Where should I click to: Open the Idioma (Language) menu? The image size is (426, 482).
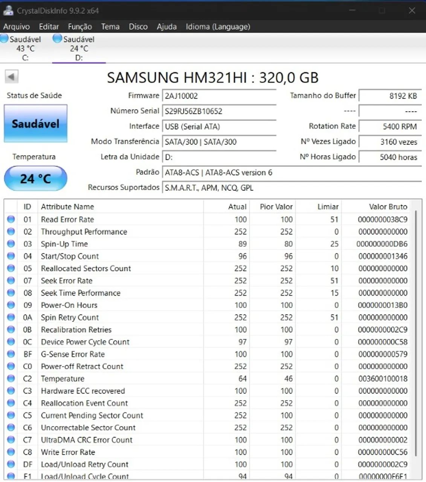click(218, 26)
